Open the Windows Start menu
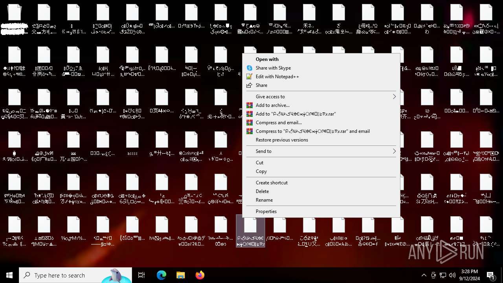This screenshot has width=503, height=283. point(9,275)
